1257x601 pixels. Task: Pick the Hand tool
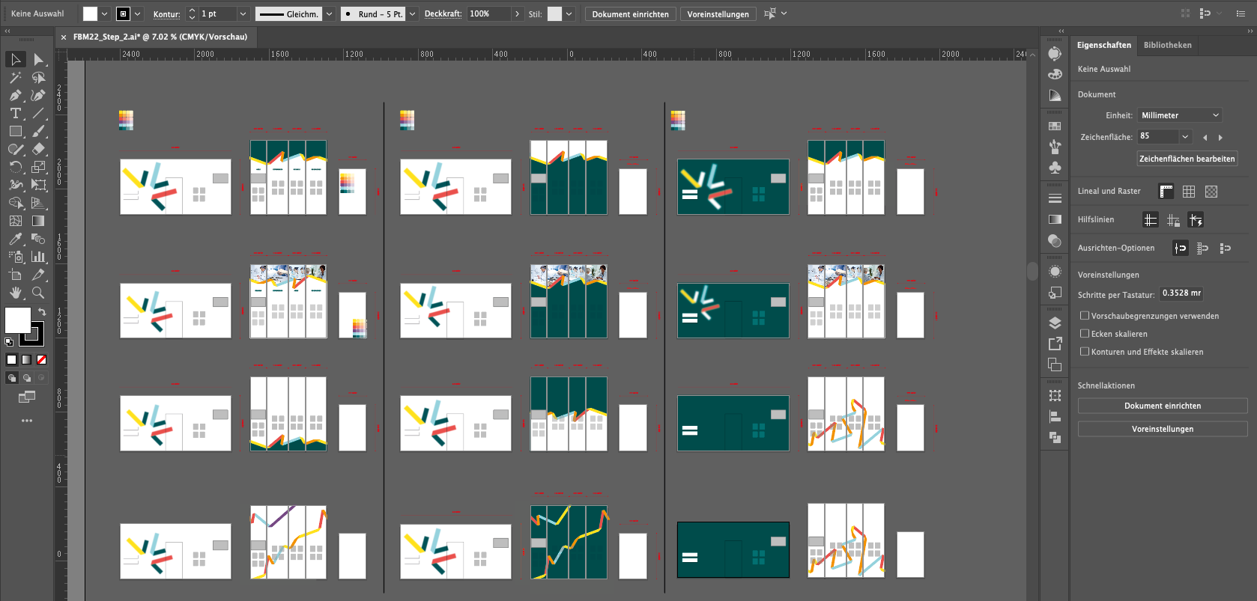pos(15,293)
